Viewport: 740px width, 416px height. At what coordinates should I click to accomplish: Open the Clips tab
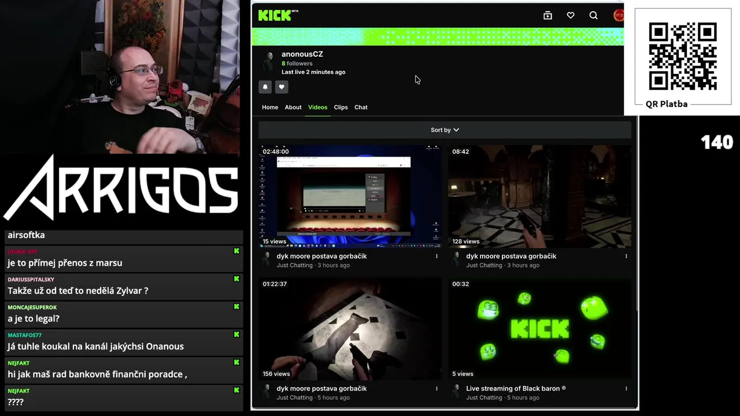tap(341, 107)
